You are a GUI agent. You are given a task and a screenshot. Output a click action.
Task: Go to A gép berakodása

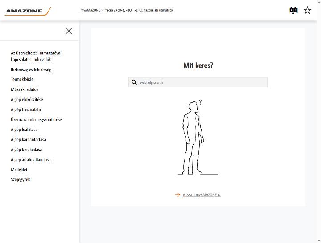tap(26, 150)
